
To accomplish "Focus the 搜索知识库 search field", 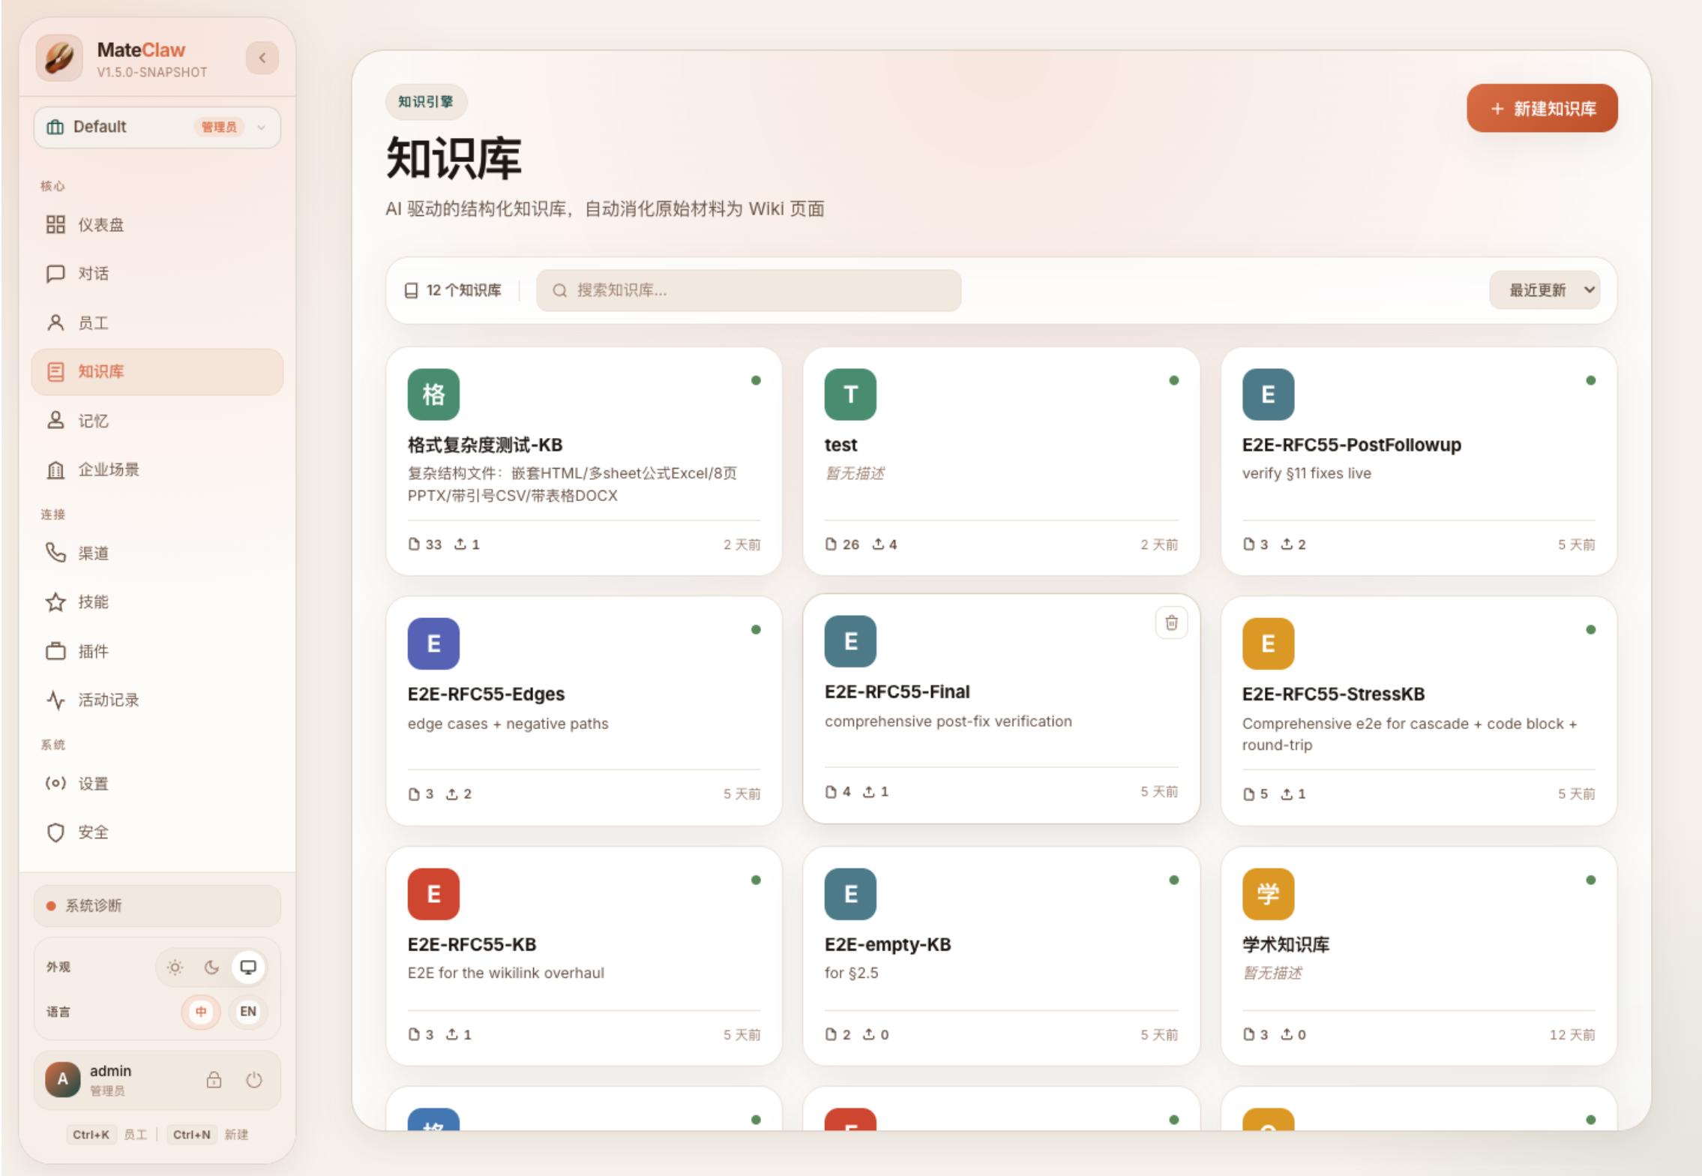I will [748, 290].
